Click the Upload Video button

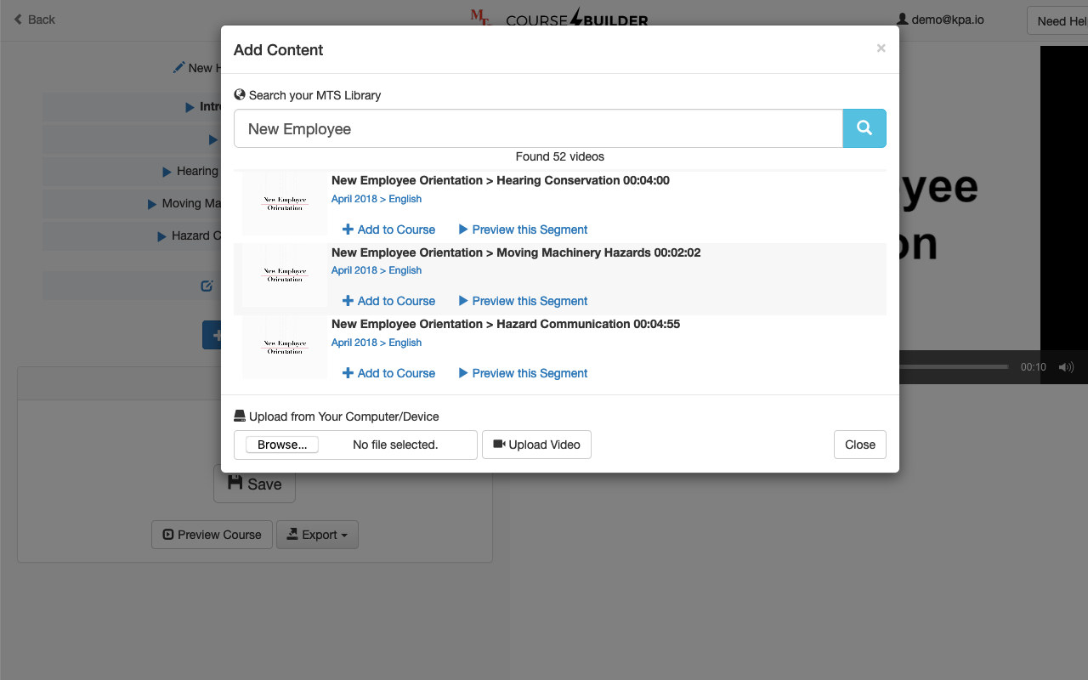point(536,445)
